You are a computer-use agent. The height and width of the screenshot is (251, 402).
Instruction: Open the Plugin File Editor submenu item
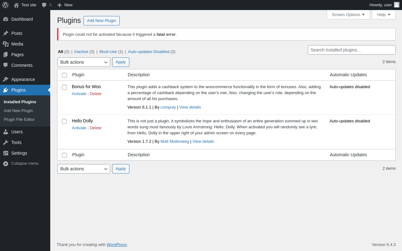click(x=19, y=120)
